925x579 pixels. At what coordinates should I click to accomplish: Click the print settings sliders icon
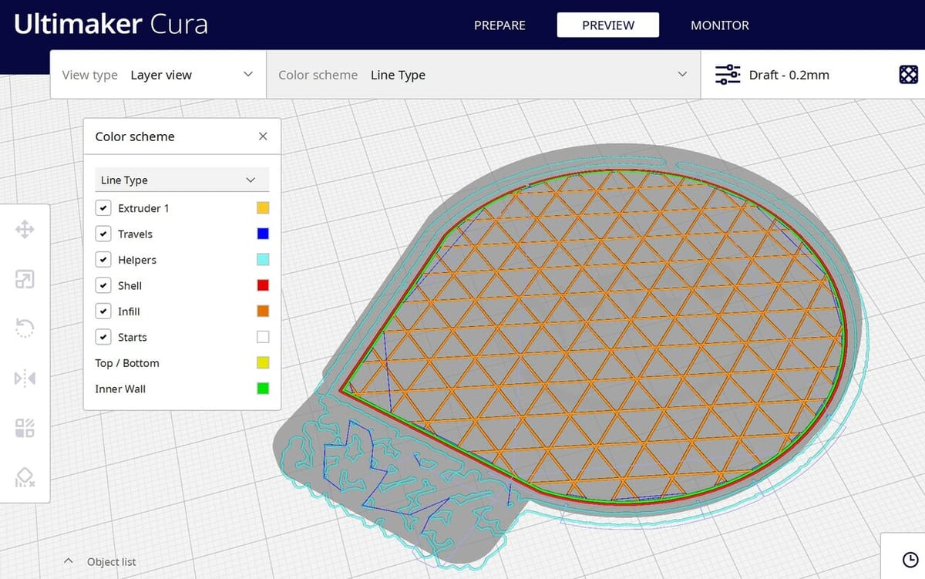[x=728, y=75]
